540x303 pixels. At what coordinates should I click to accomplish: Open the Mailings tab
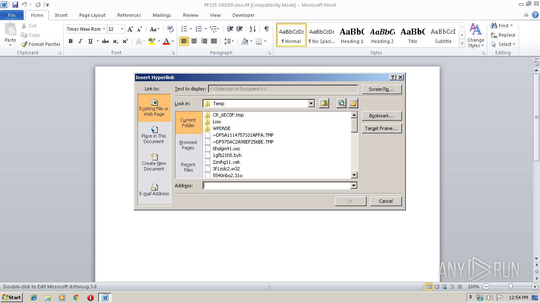click(x=162, y=15)
